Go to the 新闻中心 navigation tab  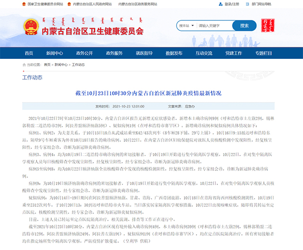point(56,53)
